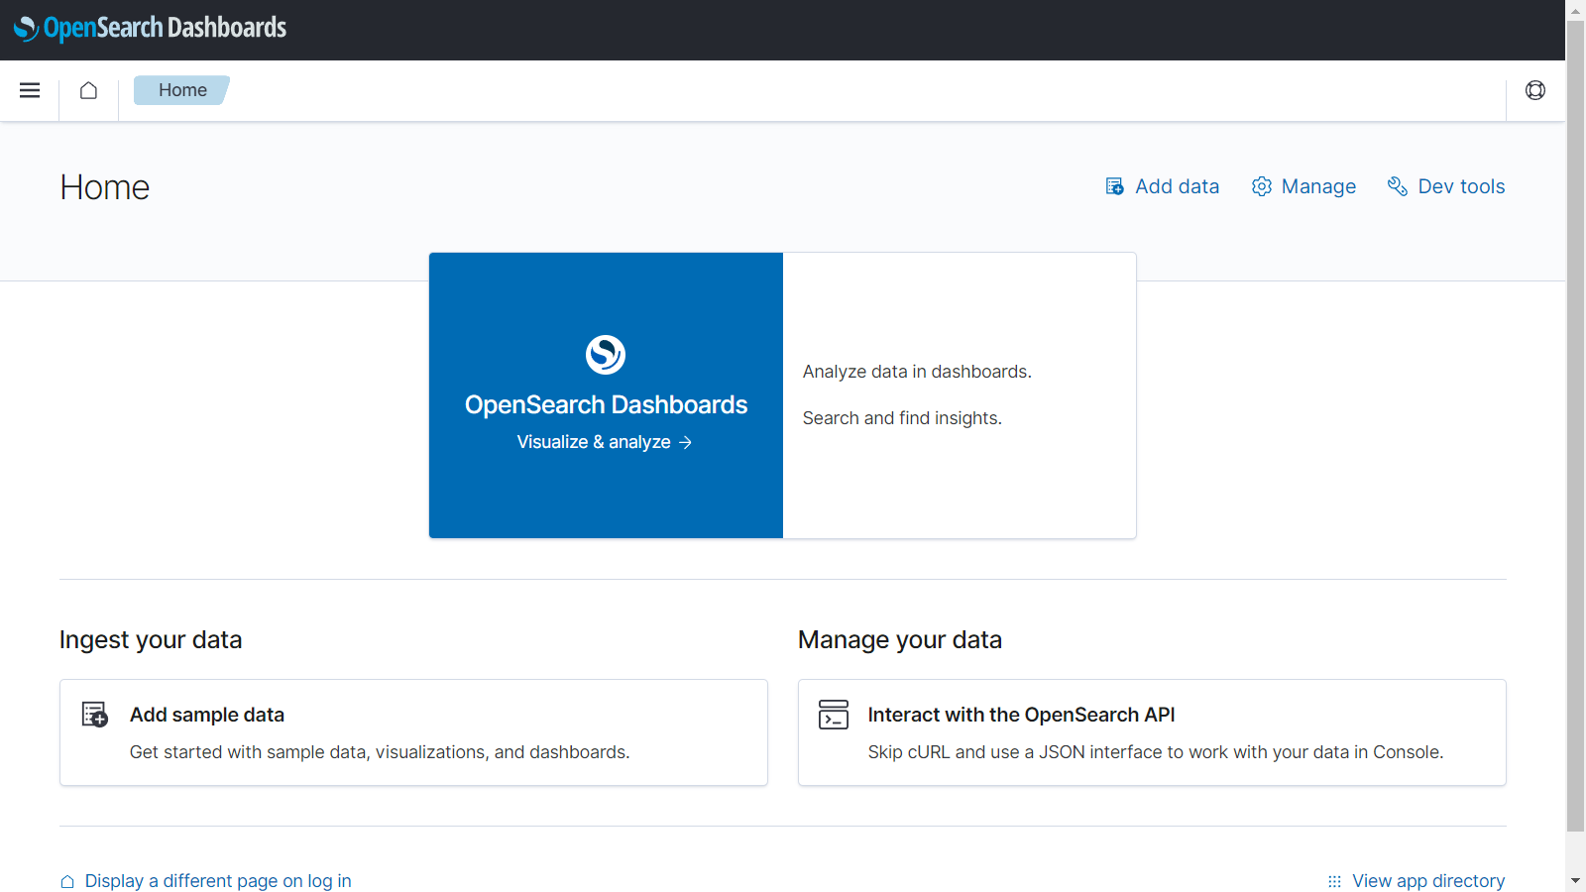The height and width of the screenshot is (892, 1586).
Task: Click the white OpenSearch logo on blue panel
Action: (x=606, y=354)
